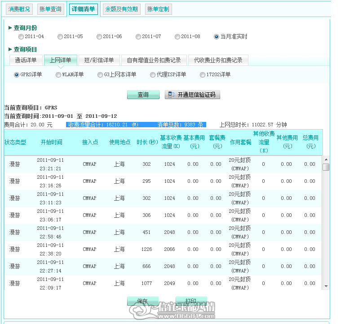
Task: Choose the GPRS详单 radio option
Action: pos(17,75)
